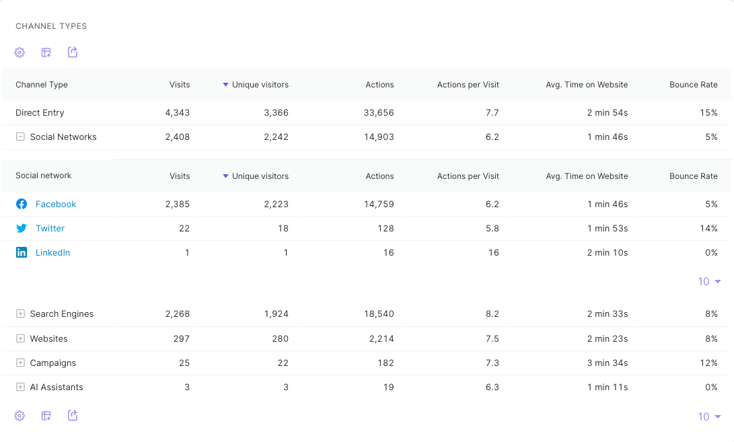Image resolution: width=734 pixels, height=442 pixels.
Task: Click Websites unique visitors value 280
Action: point(281,338)
